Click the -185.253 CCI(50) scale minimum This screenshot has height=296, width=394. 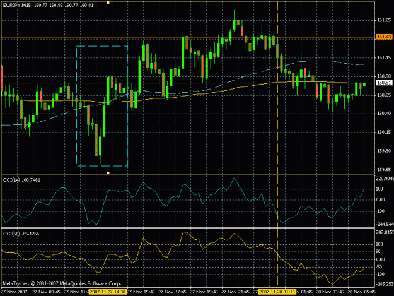(x=385, y=284)
